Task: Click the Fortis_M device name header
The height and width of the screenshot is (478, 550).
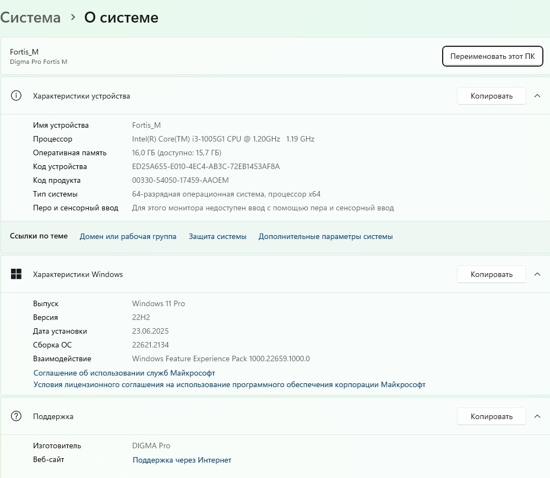Action: (x=24, y=52)
